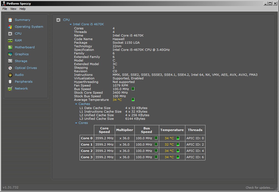
Task: Collapse the Intel Core i5 4670K node
Action: click(71, 24)
